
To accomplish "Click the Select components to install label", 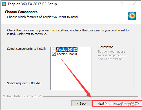I will pyautogui.click(x=26, y=49).
